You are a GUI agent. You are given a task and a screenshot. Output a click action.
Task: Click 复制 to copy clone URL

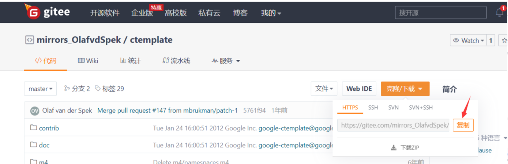coord(463,125)
